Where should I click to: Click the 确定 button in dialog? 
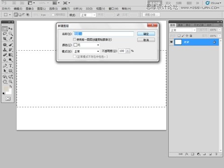click(x=146, y=34)
